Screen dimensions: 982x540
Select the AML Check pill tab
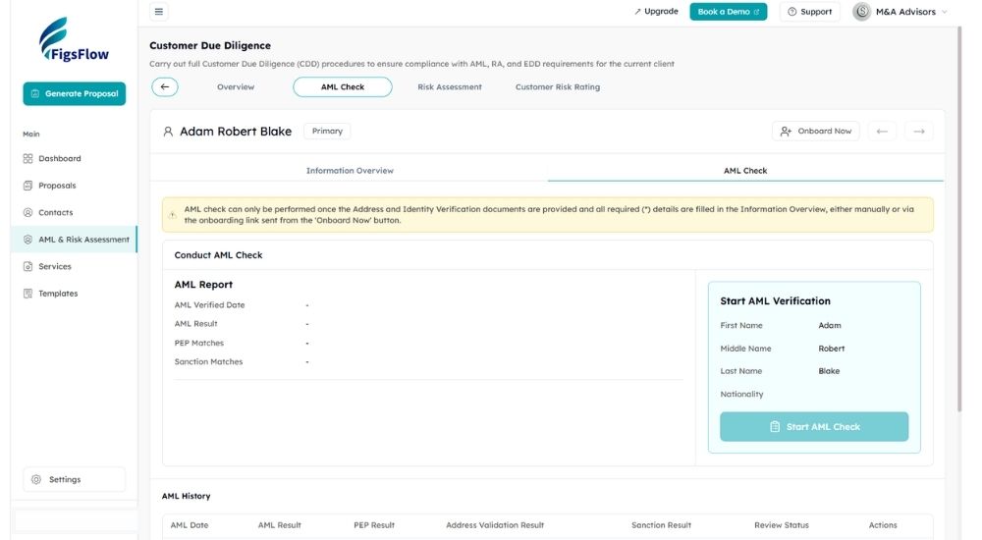[x=343, y=87]
